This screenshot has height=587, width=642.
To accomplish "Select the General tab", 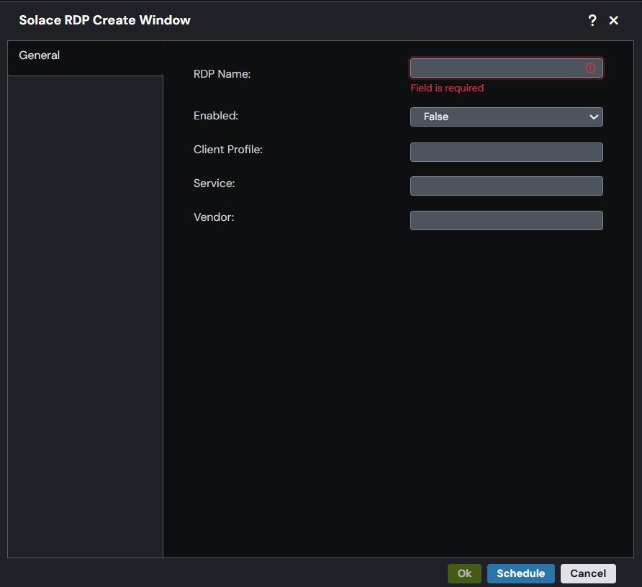I will (85, 58).
